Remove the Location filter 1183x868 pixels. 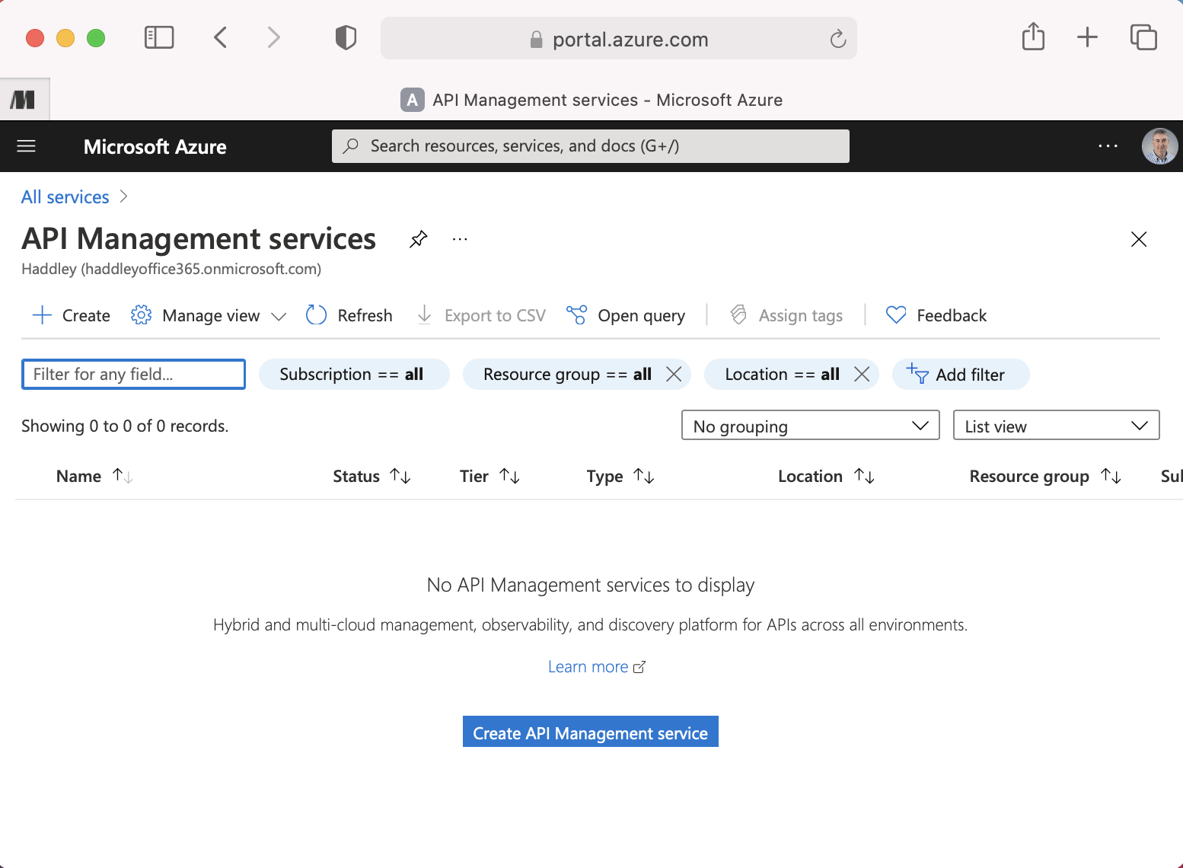pos(862,374)
